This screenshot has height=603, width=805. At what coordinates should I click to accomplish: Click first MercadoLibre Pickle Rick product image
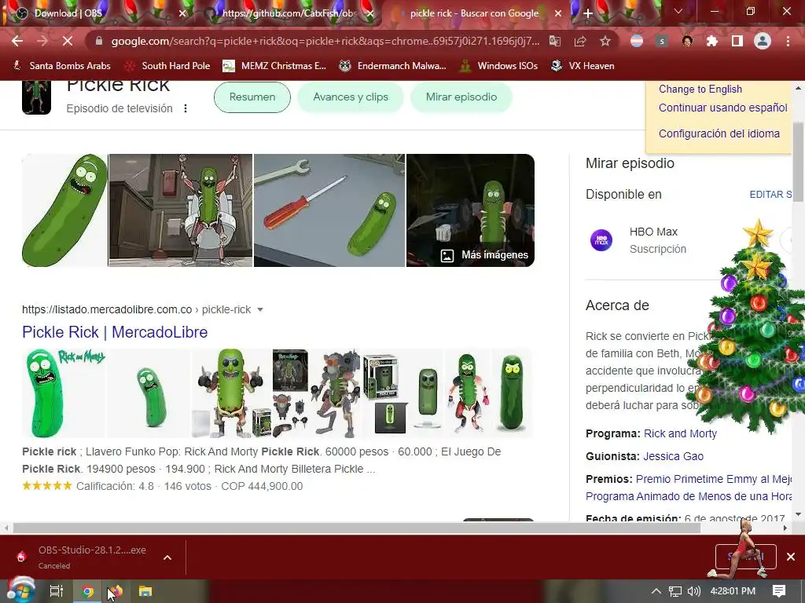[64, 393]
